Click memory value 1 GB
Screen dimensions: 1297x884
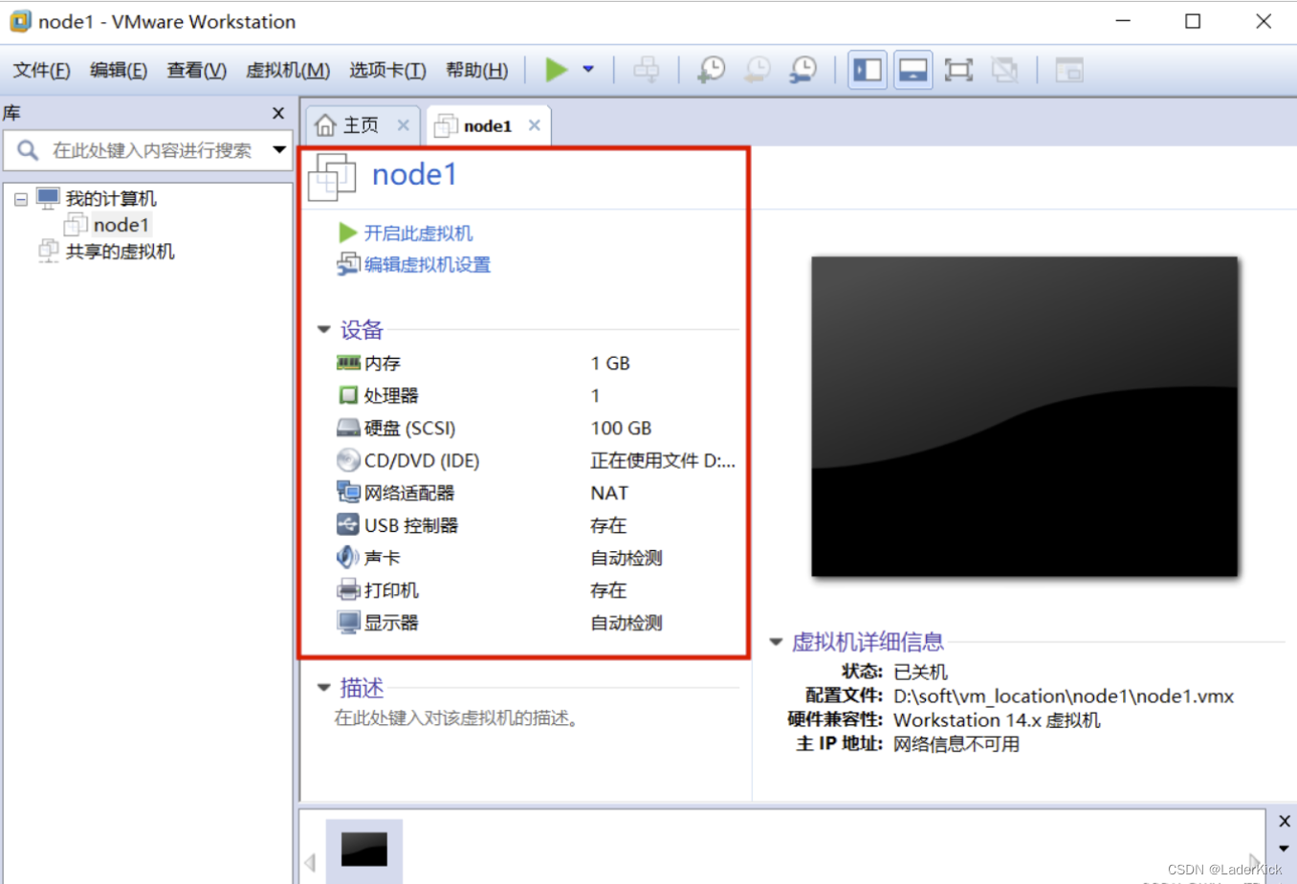(610, 364)
